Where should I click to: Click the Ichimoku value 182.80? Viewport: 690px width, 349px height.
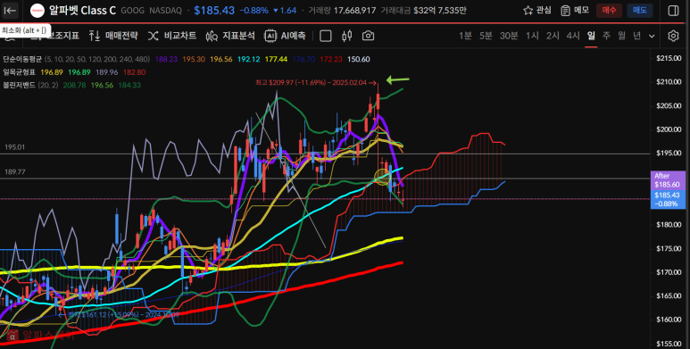(134, 72)
